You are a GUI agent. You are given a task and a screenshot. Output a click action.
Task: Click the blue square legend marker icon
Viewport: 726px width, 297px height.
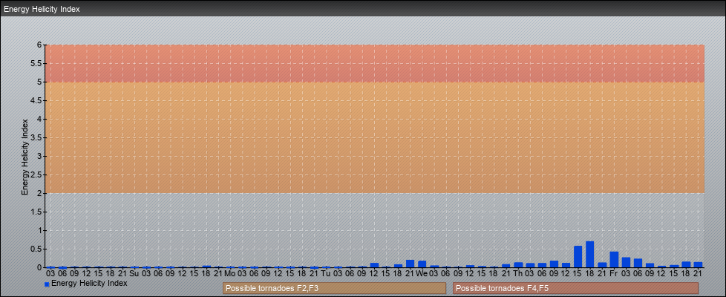click(x=47, y=284)
